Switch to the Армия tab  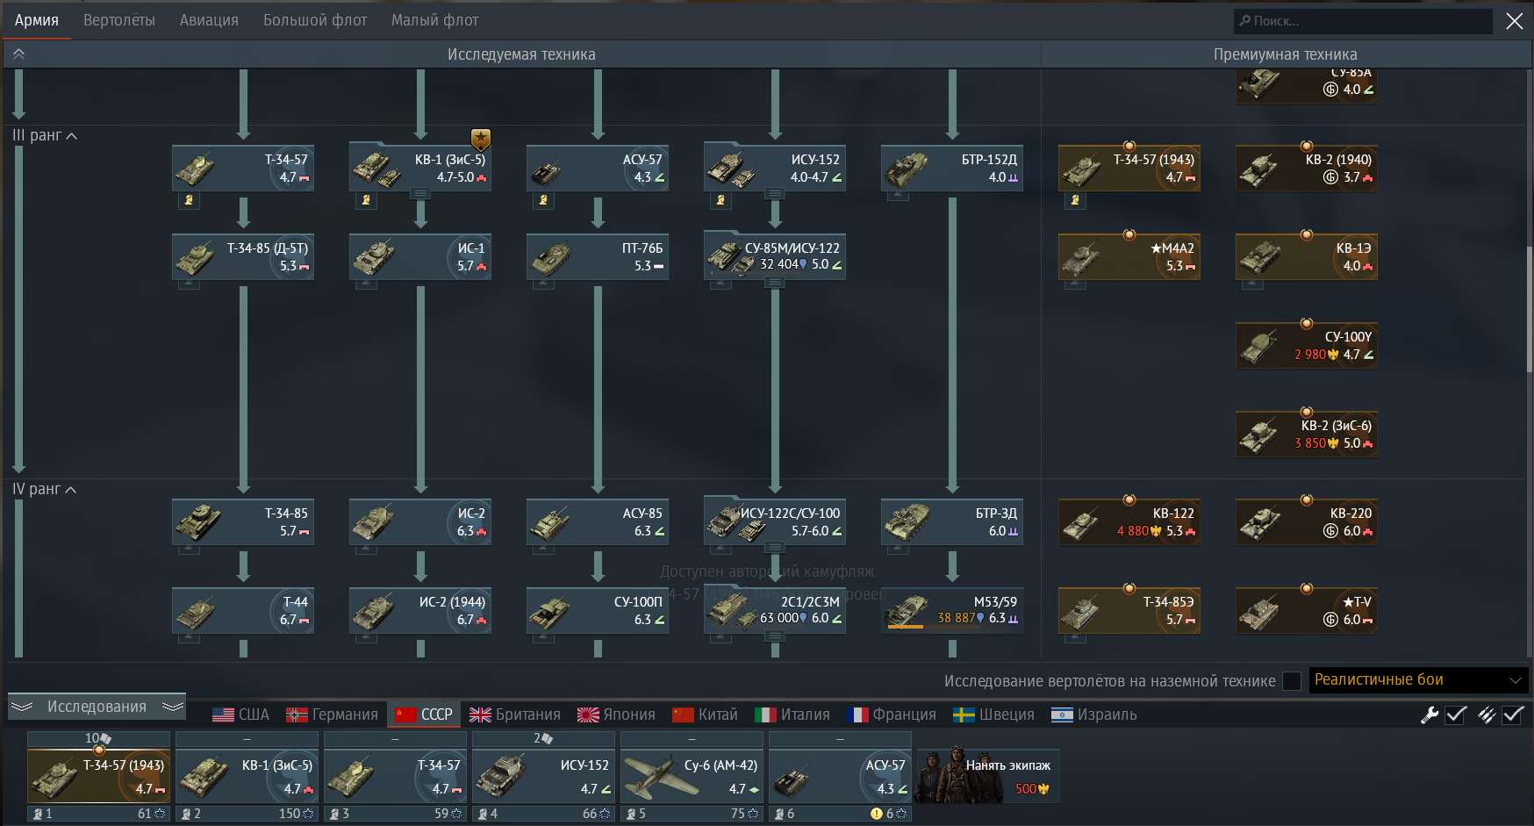(x=37, y=20)
